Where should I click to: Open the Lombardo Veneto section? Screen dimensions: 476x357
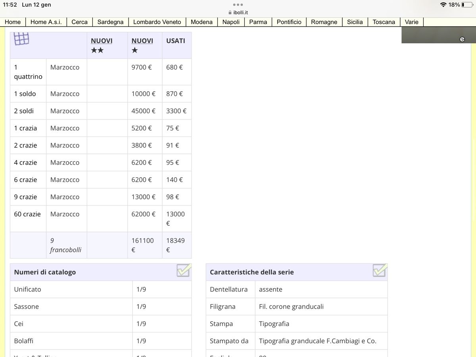[157, 22]
